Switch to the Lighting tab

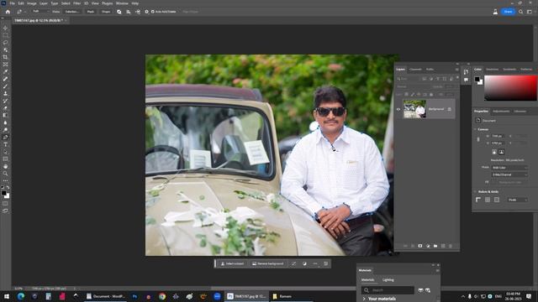click(388, 279)
